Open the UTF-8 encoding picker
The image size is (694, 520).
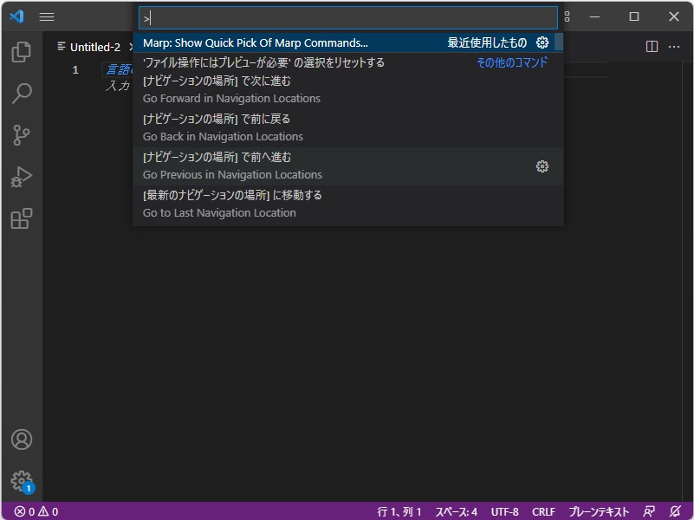point(504,511)
